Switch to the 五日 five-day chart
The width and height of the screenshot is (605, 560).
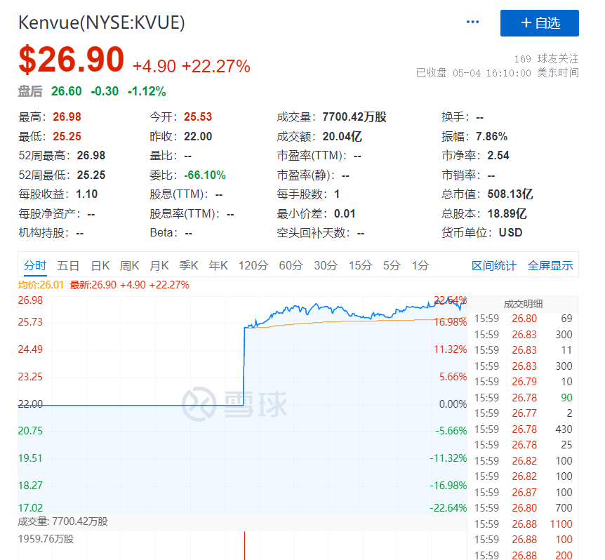tap(68, 265)
